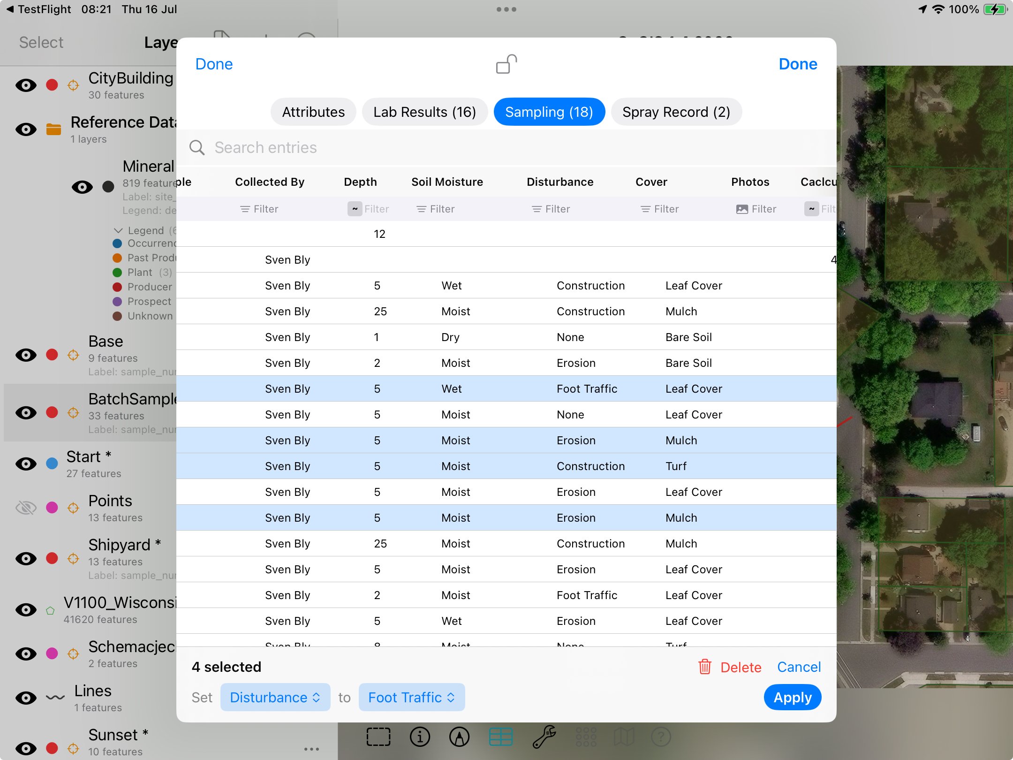Screen dimensions: 1013x760
Task: Select the Dry soil moisture row
Action: (506, 337)
